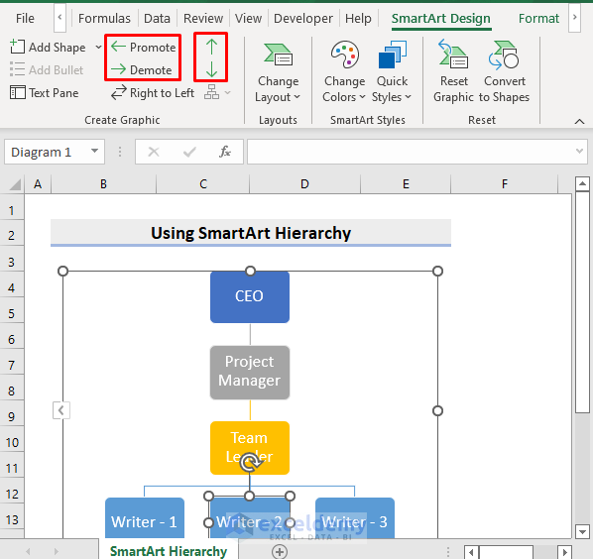Click the Cancel (X) formula button
The image size is (593, 559).
tap(154, 152)
